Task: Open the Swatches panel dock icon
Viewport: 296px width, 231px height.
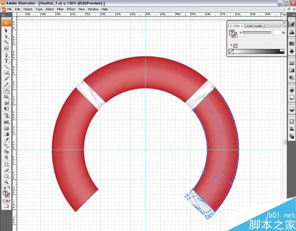Action: point(292,44)
